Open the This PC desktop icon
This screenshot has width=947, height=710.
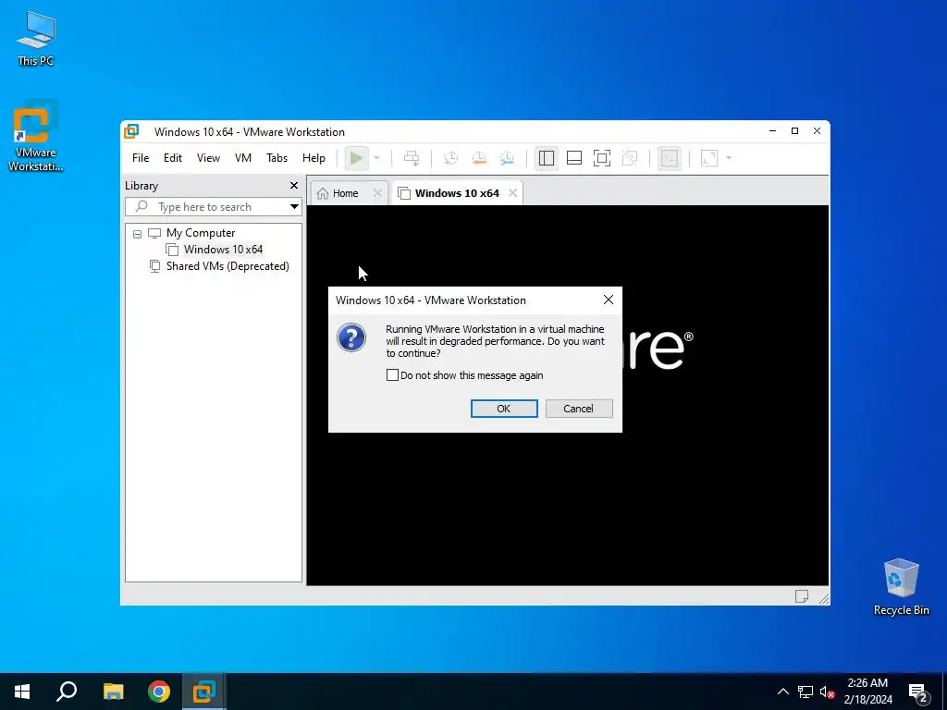(36, 39)
